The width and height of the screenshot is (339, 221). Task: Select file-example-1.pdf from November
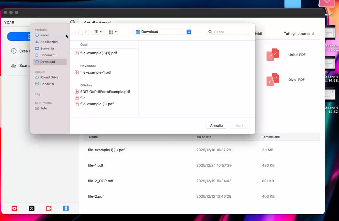[x=96, y=72]
